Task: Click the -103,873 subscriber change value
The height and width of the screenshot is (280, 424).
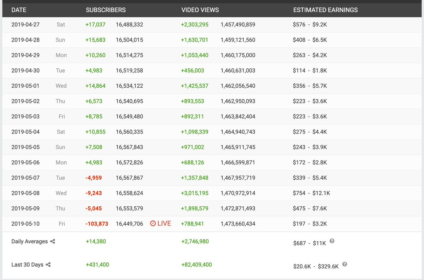Action: pos(97,224)
